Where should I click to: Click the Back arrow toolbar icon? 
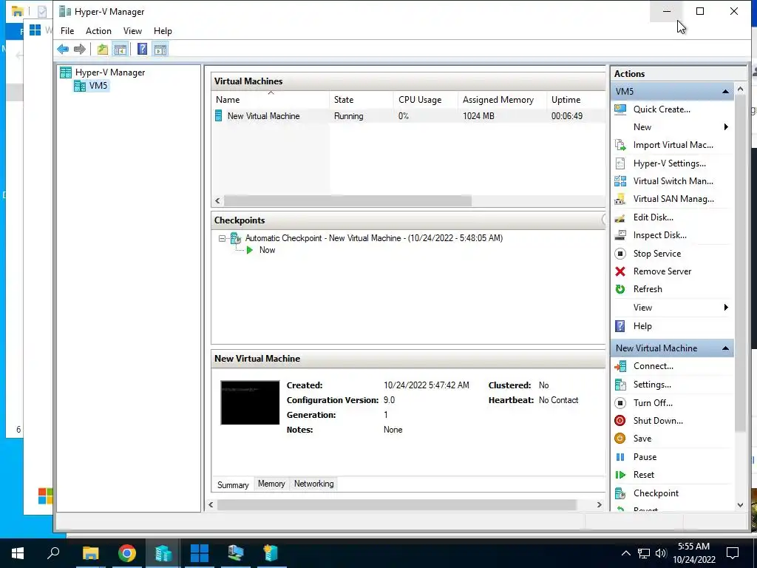click(x=63, y=49)
